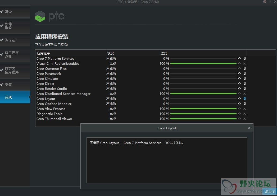The height and width of the screenshot is (196, 277).
Task: Click Creo View Express progress bar
Action: (x=203, y=109)
